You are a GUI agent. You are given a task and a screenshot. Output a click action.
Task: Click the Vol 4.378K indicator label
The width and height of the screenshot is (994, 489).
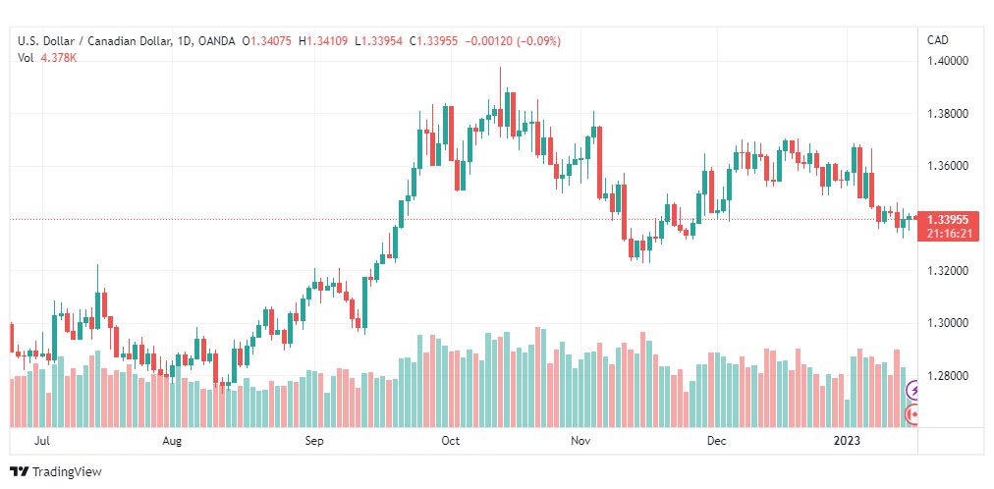pyautogui.click(x=47, y=58)
